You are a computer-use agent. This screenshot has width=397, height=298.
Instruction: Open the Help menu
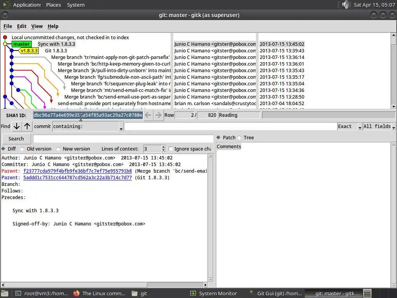coord(53,26)
